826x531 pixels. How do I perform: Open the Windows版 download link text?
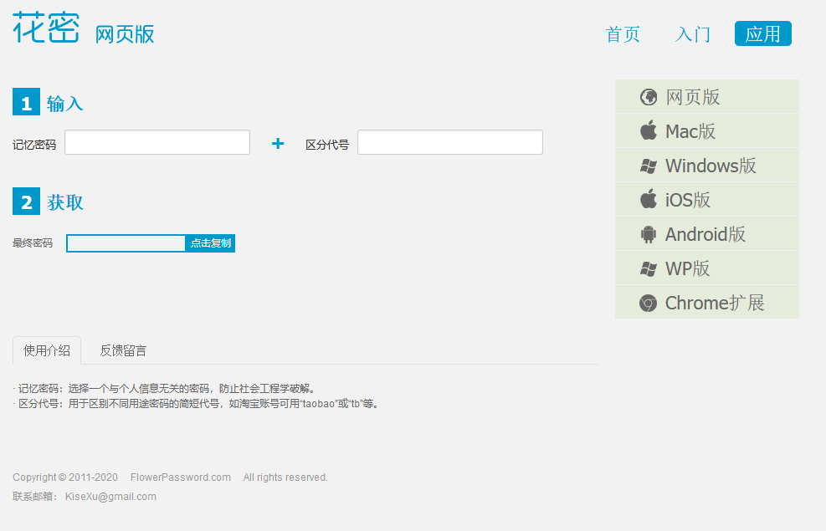(711, 166)
